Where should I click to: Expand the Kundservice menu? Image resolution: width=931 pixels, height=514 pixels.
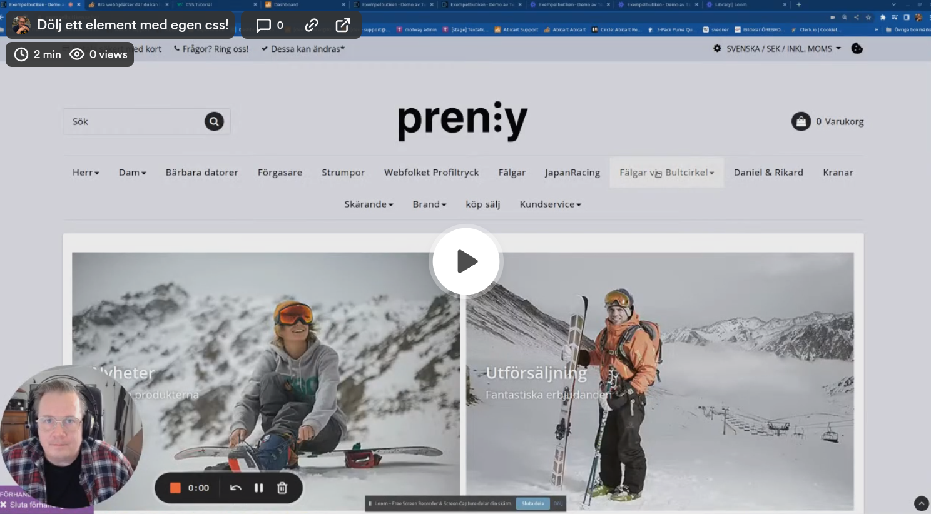coord(550,204)
